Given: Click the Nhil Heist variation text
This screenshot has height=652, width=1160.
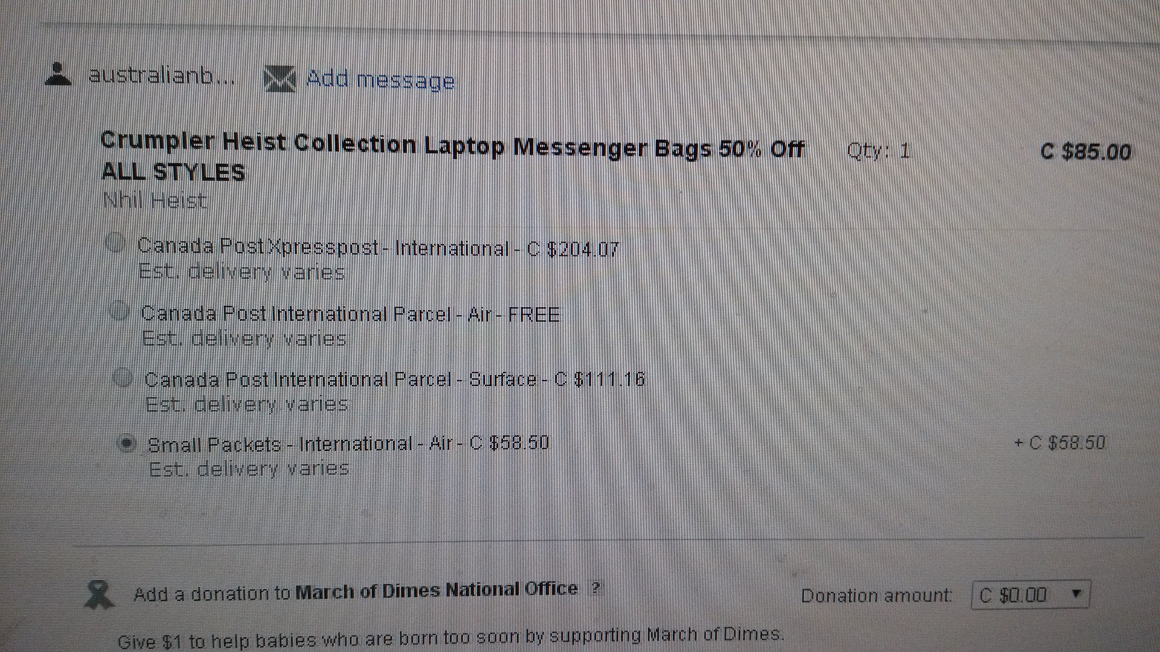Looking at the screenshot, I should pos(155,200).
